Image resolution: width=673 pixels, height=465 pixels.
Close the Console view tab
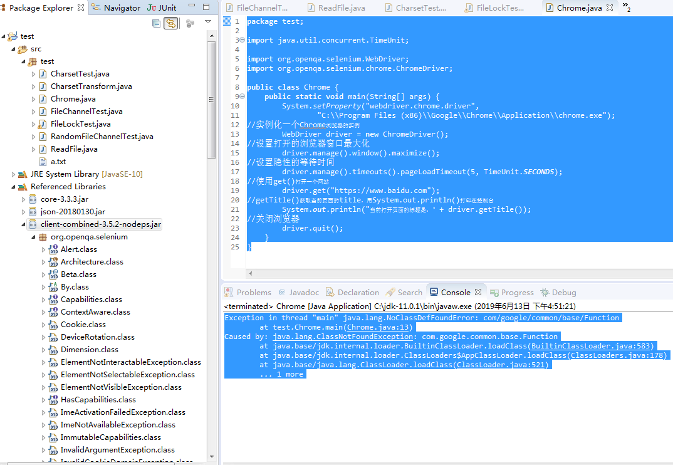point(478,292)
